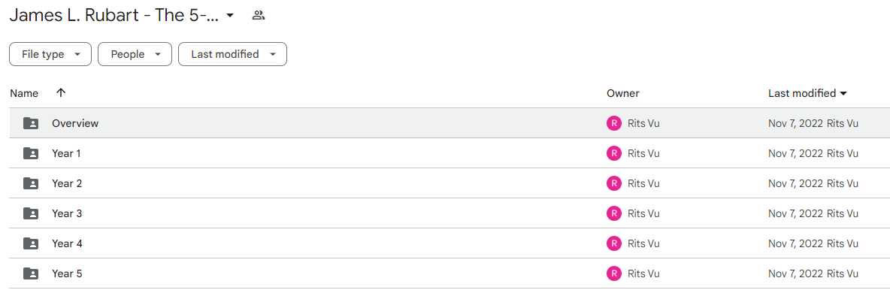
Task: Click the Overview folder name
Action: [75, 123]
